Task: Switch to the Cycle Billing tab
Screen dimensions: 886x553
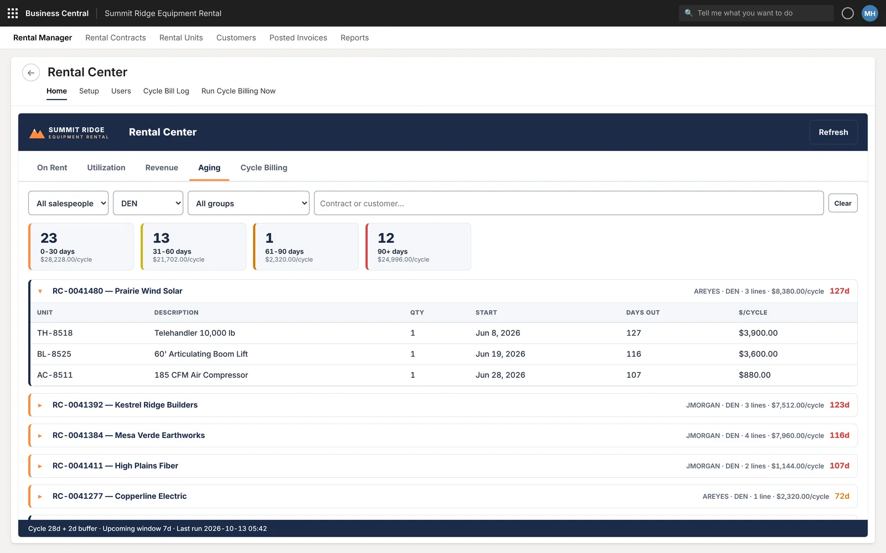Action: [264, 168]
